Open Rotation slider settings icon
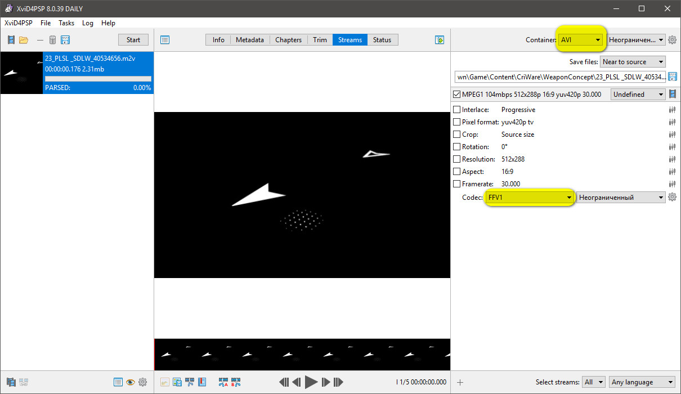This screenshot has height=394, width=681. (x=672, y=147)
